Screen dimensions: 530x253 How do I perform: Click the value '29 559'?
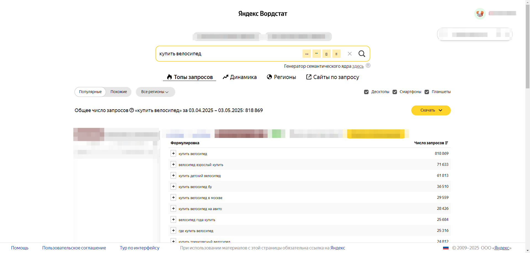(x=442, y=197)
